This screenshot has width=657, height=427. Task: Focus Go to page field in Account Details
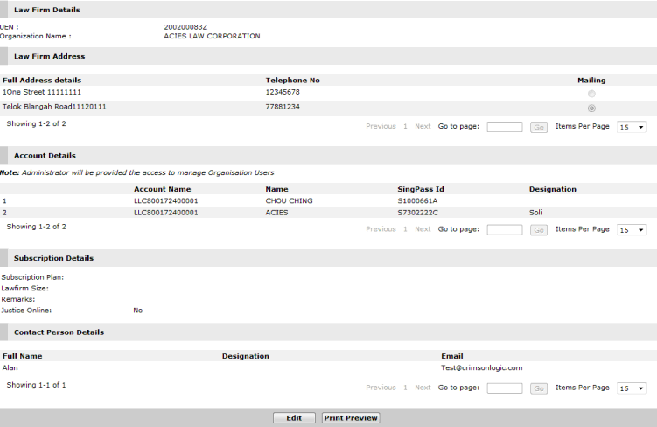click(504, 229)
